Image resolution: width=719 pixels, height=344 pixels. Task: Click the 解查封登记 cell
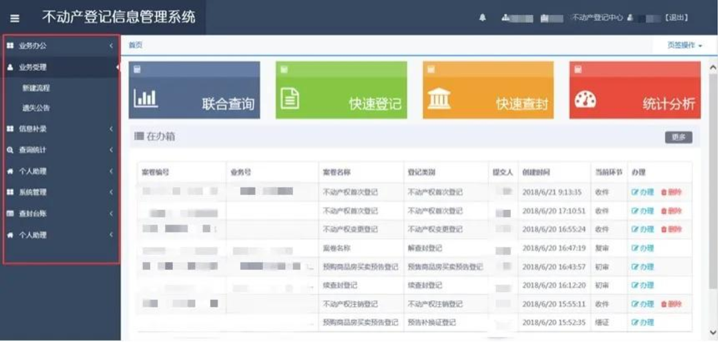click(x=425, y=248)
